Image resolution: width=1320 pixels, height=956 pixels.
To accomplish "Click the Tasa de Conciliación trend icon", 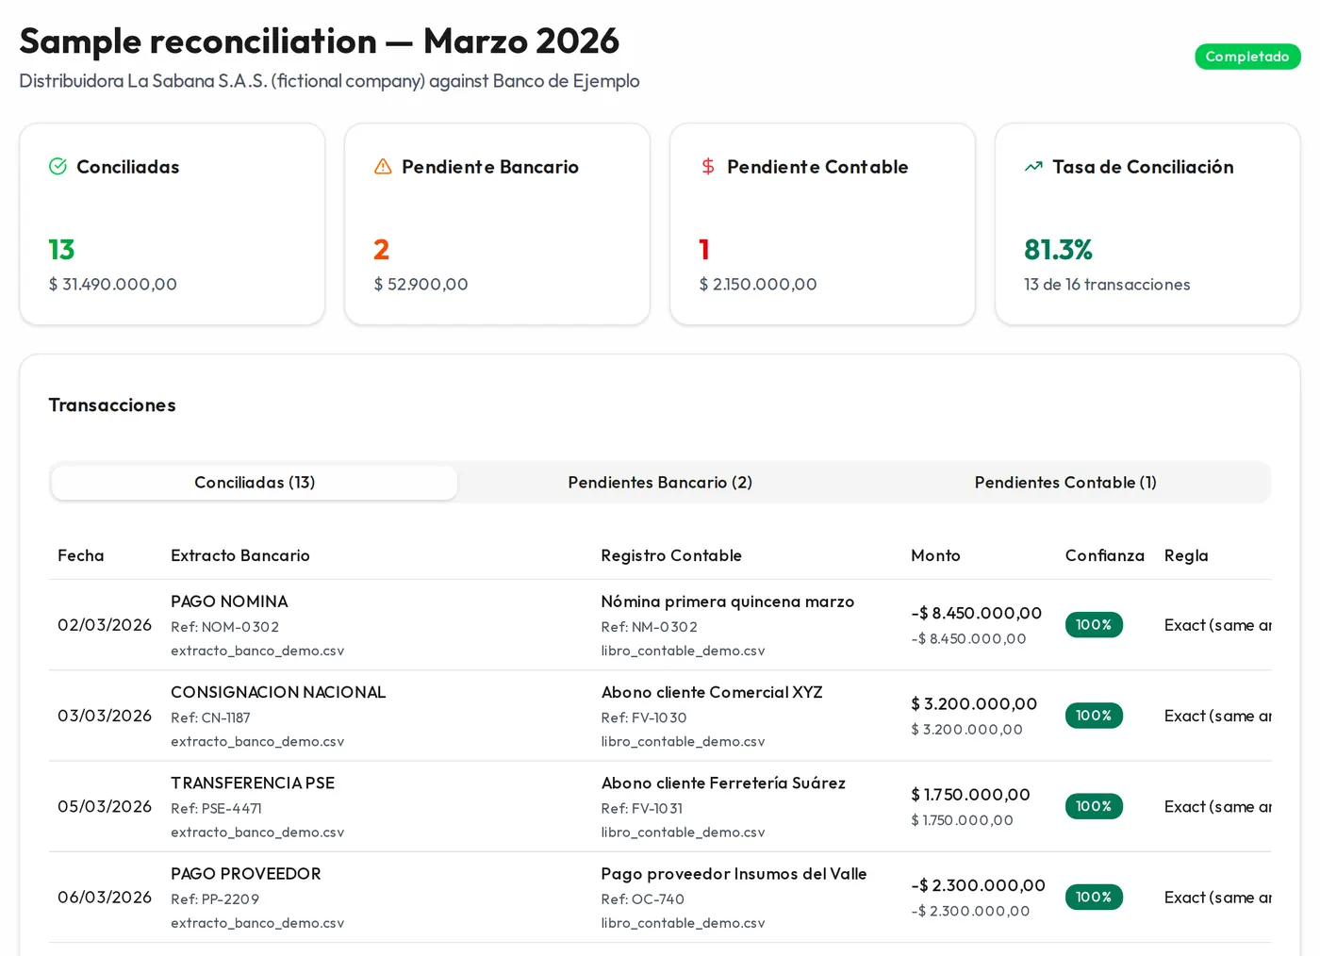I will (x=1033, y=167).
